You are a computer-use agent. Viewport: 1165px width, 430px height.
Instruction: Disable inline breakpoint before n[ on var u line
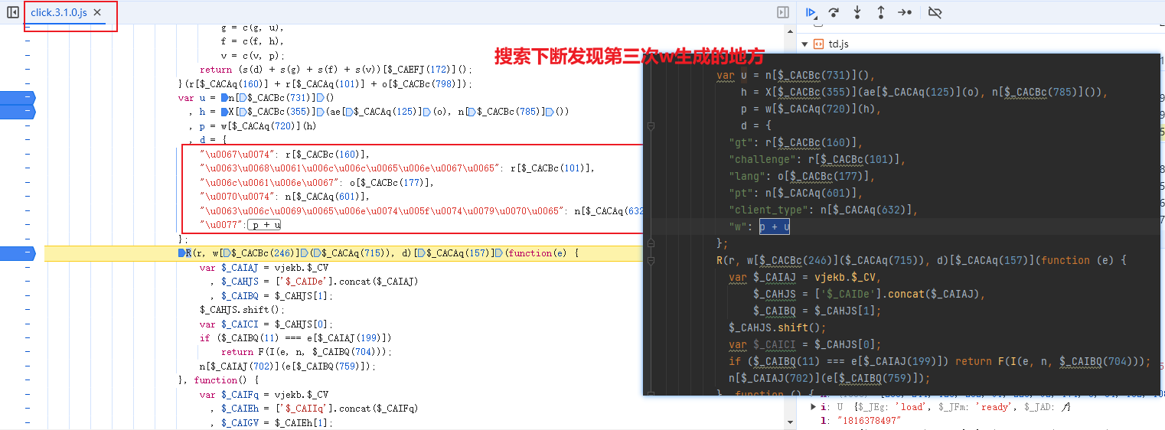click(224, 98)
